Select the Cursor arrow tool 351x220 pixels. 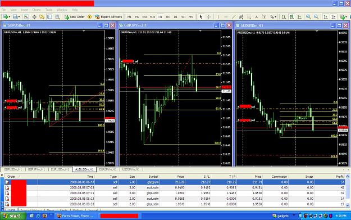pos(201,17)
